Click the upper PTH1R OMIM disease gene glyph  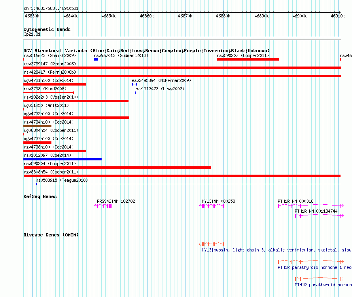311,261
